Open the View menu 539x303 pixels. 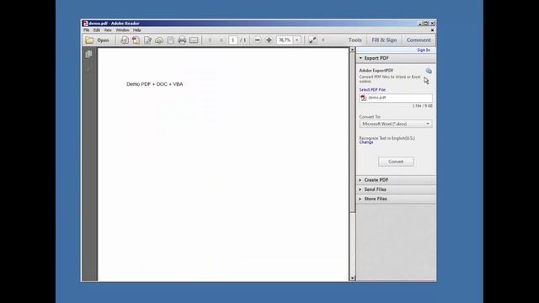108,30
